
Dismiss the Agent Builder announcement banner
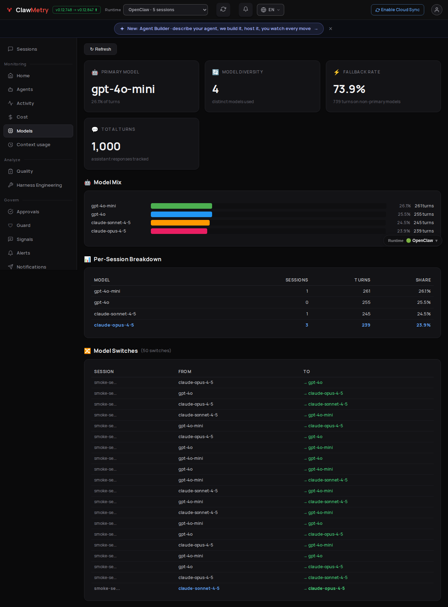(330, 29)
